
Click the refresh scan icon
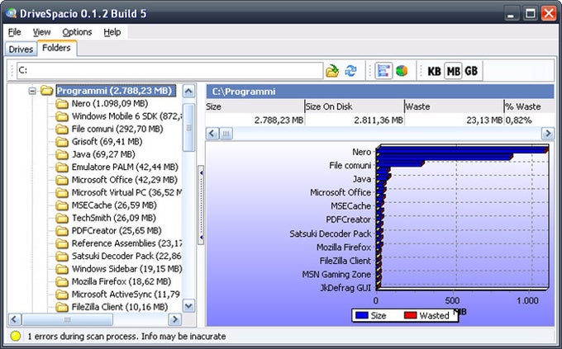351,70
